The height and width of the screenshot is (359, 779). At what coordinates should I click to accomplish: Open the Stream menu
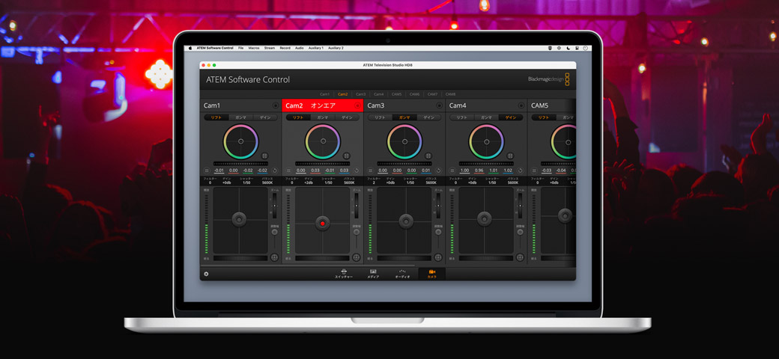coord(269,48)
